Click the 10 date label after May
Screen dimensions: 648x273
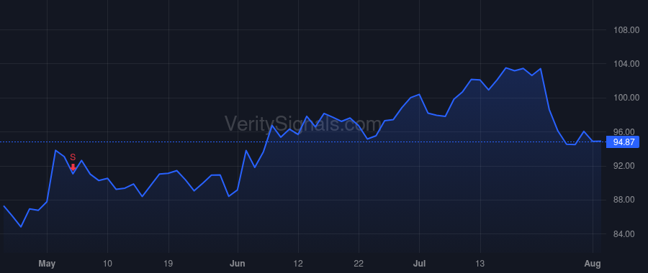[x=107, y=263]
